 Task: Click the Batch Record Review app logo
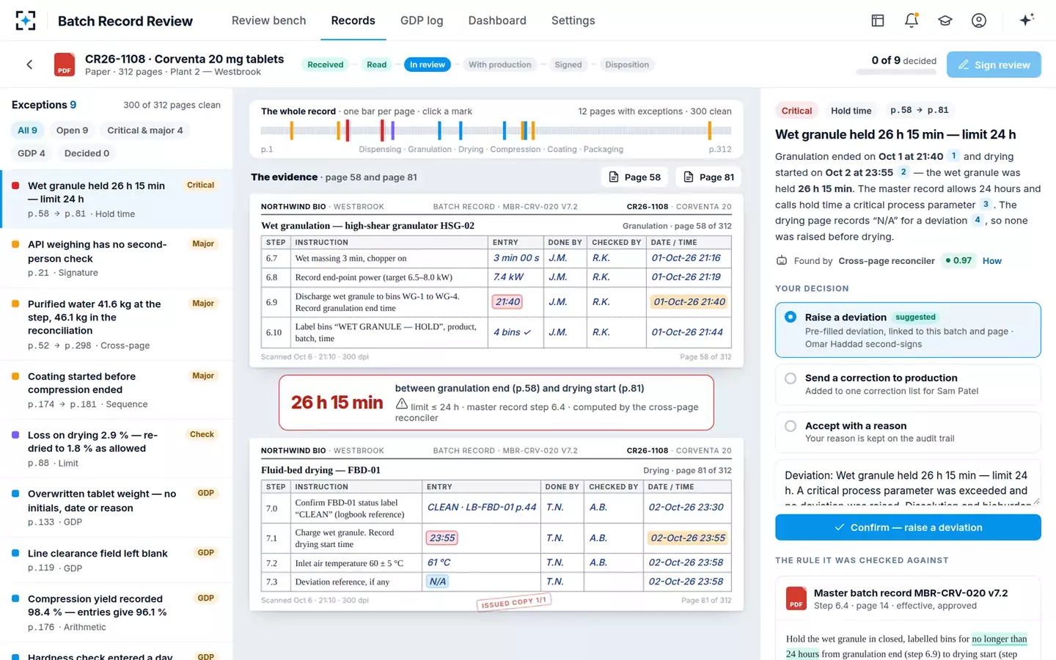pyautogui.click(x=26, y=21)
